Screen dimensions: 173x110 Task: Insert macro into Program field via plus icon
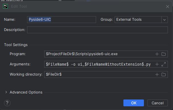(157, 54)
